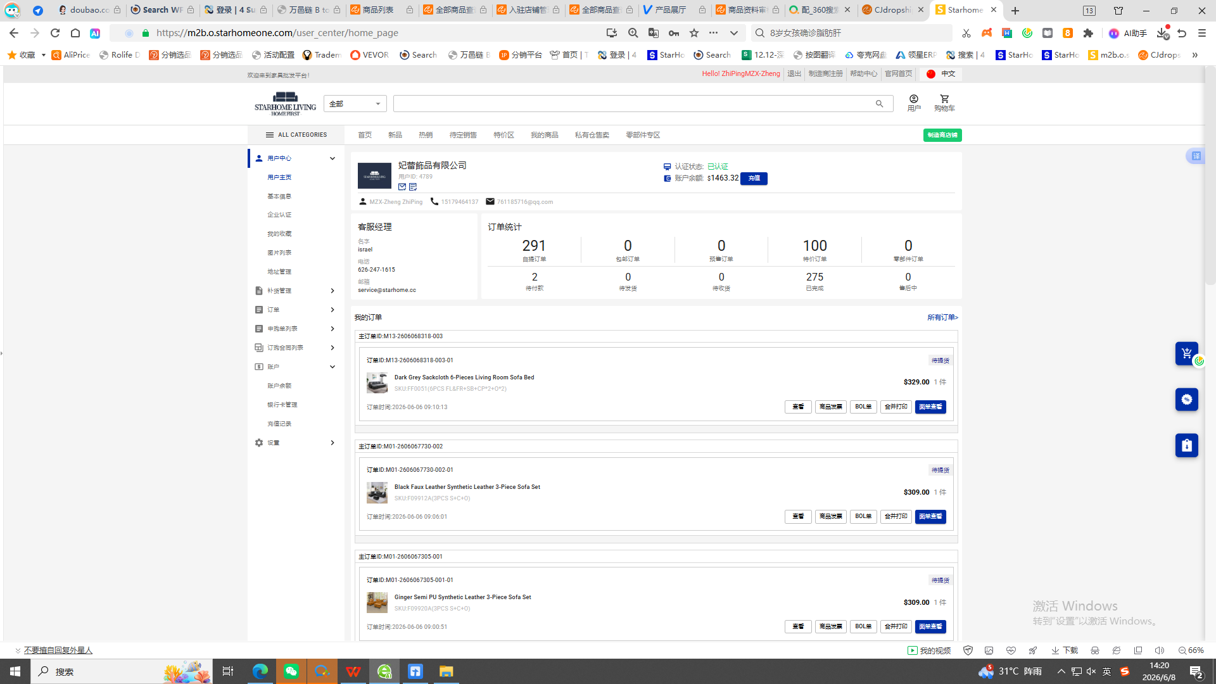1216x684 pixels.
Task: Open the blue floating cart button
Action: [x=1187, y=353]
